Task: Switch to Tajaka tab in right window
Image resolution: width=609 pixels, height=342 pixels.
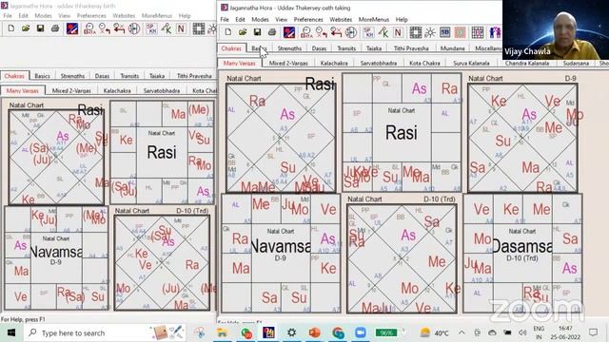Action: click(374, 48)
